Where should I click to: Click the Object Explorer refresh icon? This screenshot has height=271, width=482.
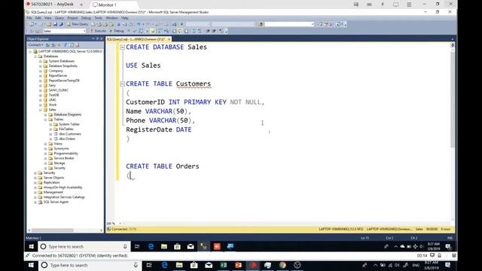pyautogui.click(x=72, y=45)
